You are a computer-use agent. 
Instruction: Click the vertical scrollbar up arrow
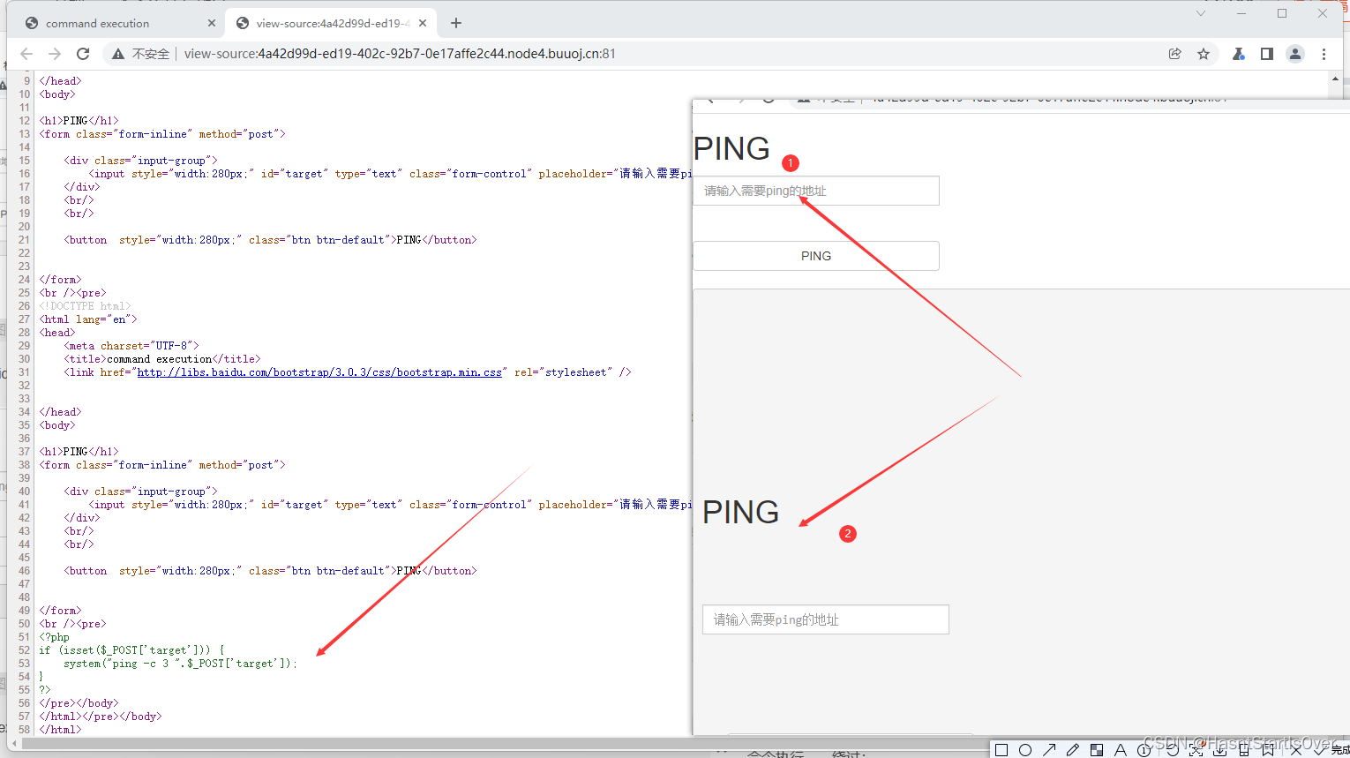click(x=1335, y=79)
